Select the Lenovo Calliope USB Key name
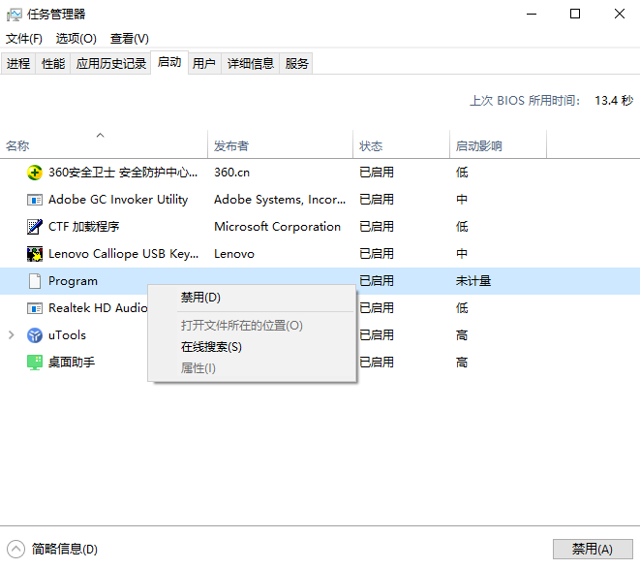 click(x=123, y=254)
